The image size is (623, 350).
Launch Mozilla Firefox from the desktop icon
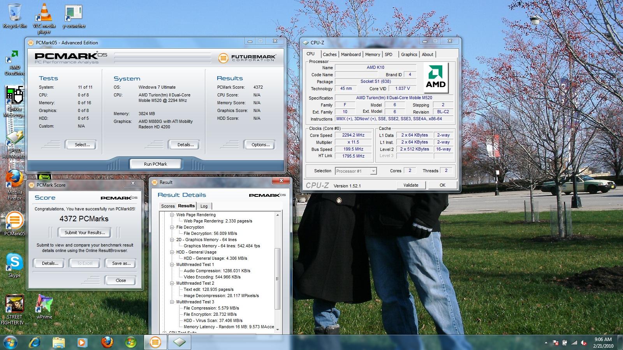(x=14, y=185)
